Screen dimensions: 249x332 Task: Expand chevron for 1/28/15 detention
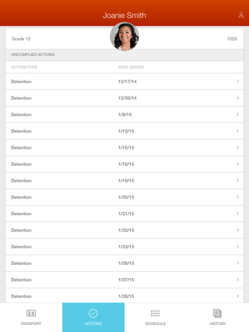(238, 296)
